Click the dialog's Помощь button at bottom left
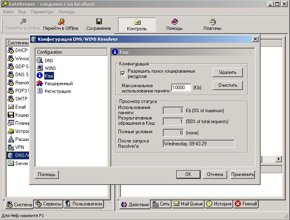290x220 pixels. [x=47, y=174]
